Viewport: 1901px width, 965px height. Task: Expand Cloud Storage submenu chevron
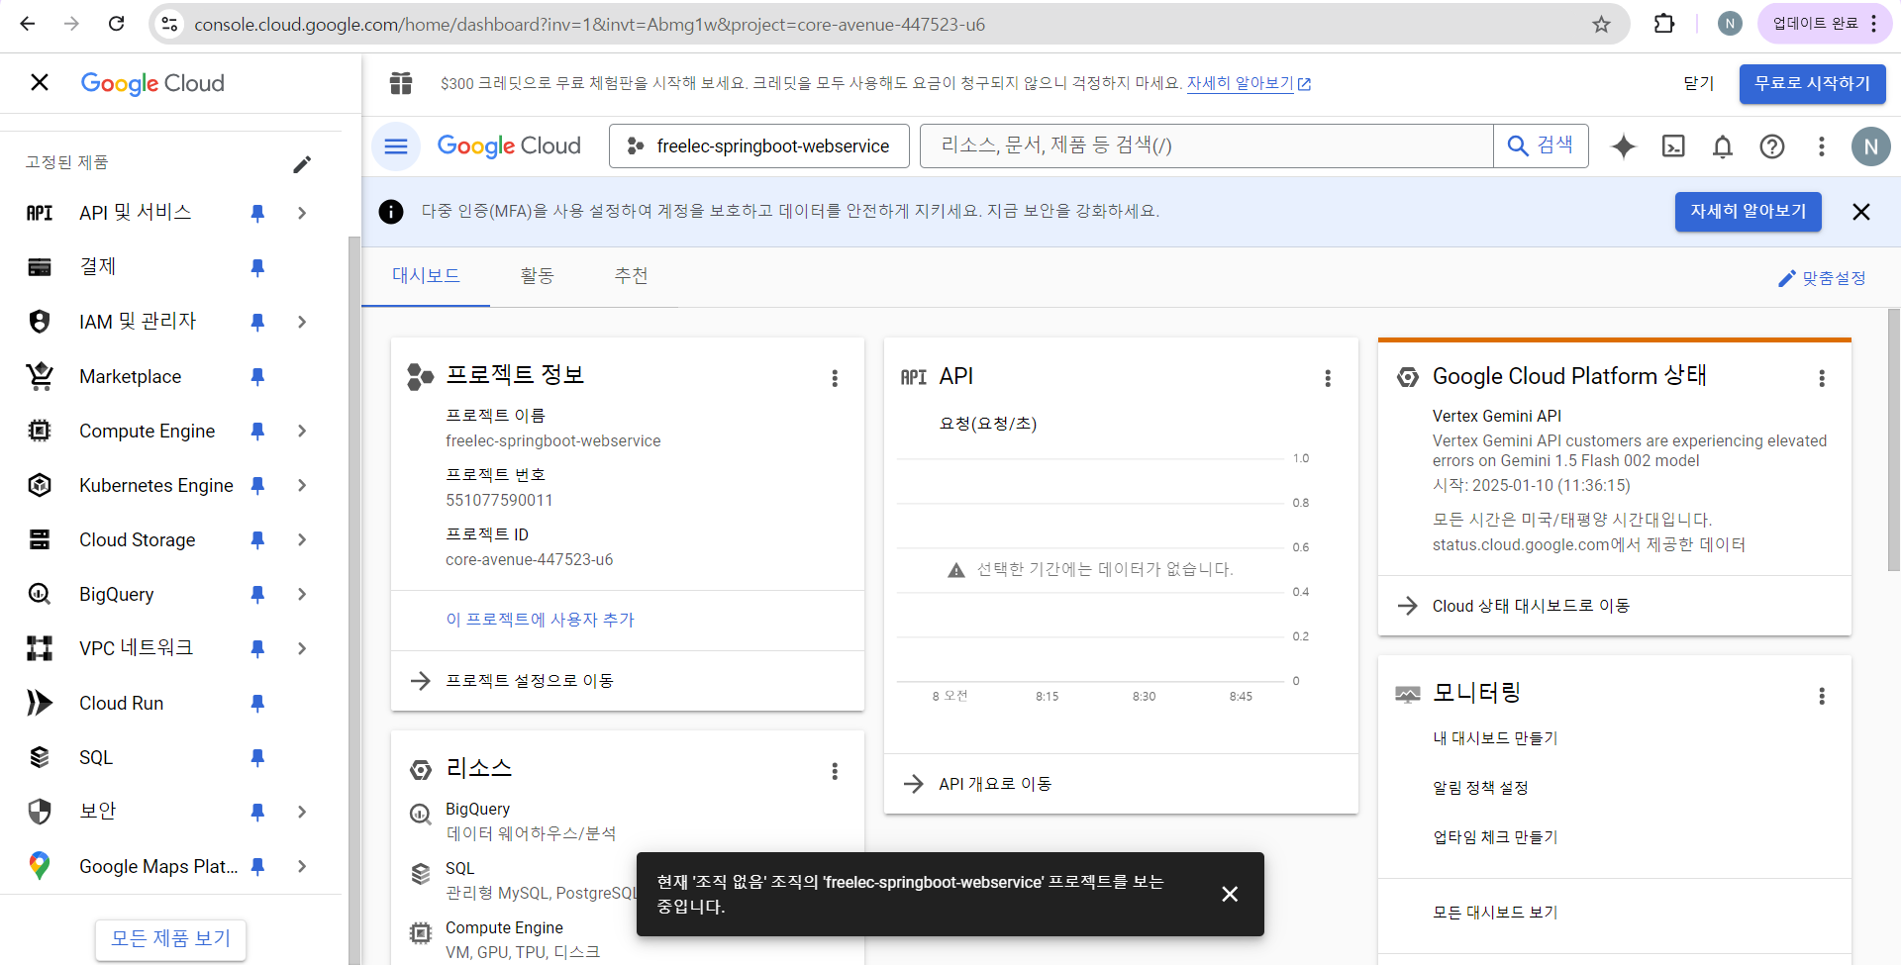pyautogui.click(x=302, y=539)
